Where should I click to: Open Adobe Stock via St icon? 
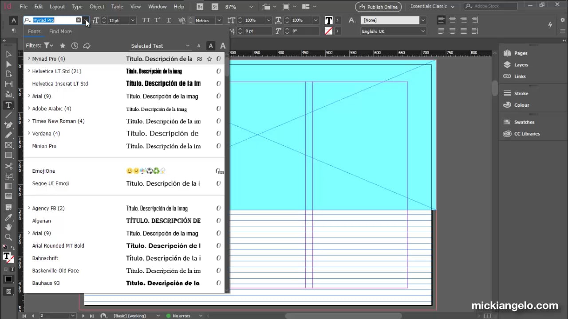coord(215,7)
